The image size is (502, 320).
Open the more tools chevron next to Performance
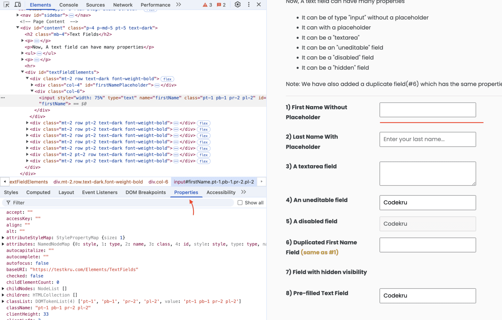pyautogui.click(x=178, y=5)
